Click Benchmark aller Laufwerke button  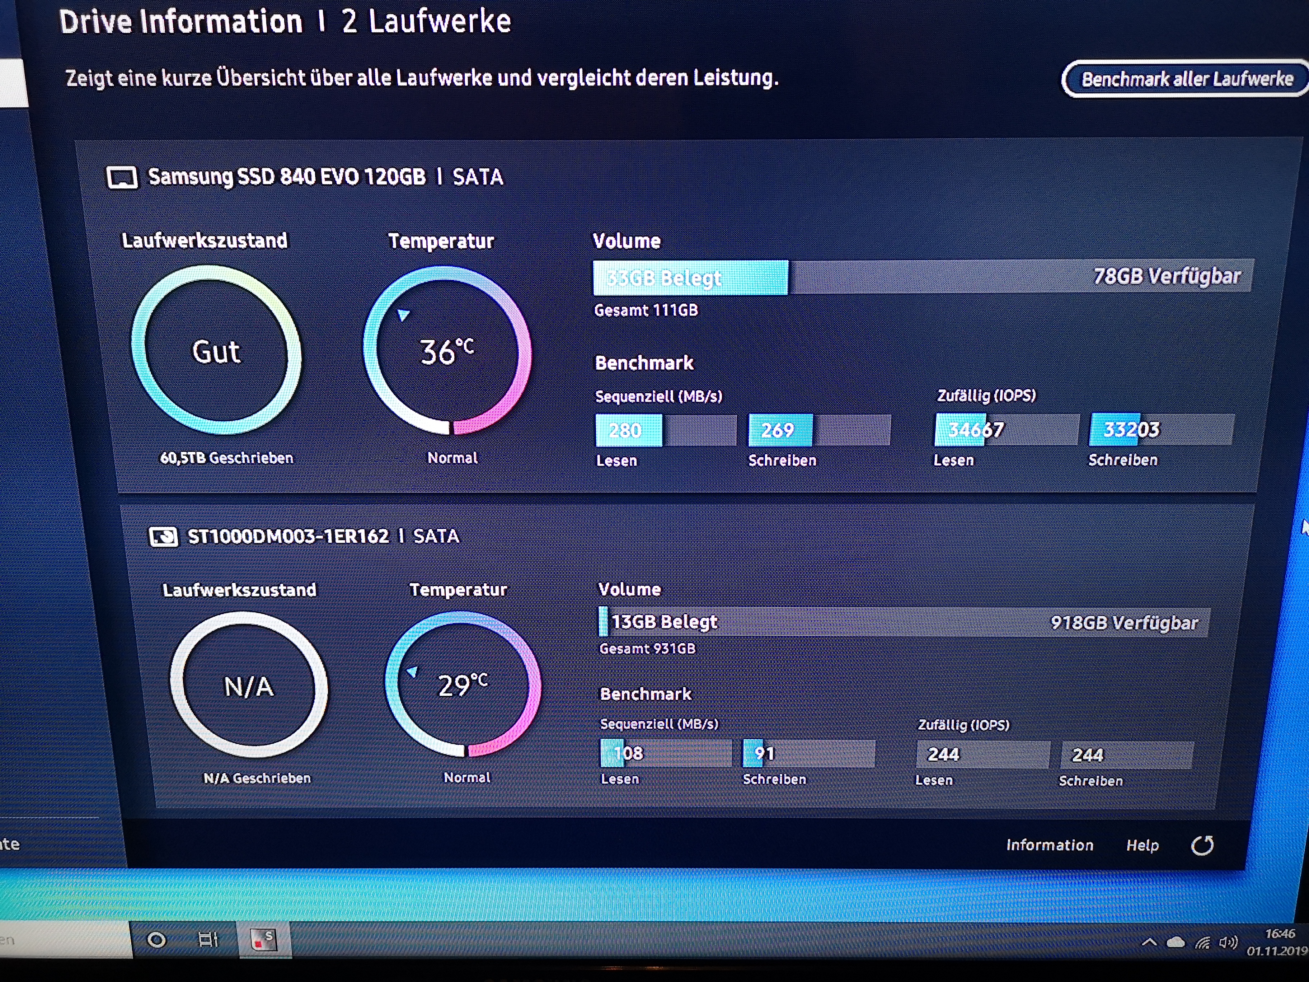pyautogui.click(x=1187, y=79)
